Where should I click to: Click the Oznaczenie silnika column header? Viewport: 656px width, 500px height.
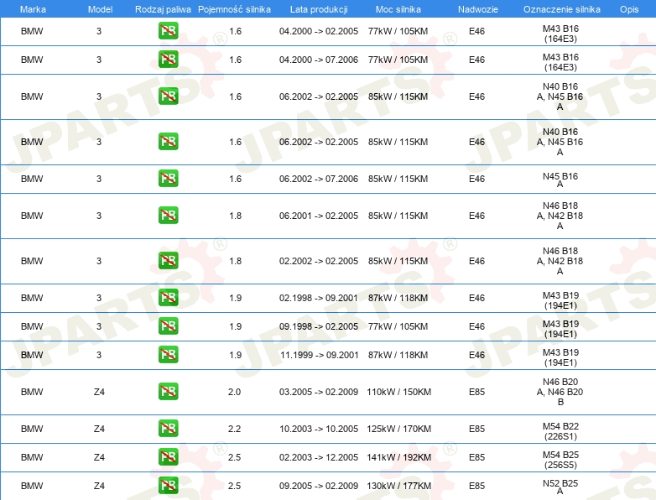[x=560, y=9]
